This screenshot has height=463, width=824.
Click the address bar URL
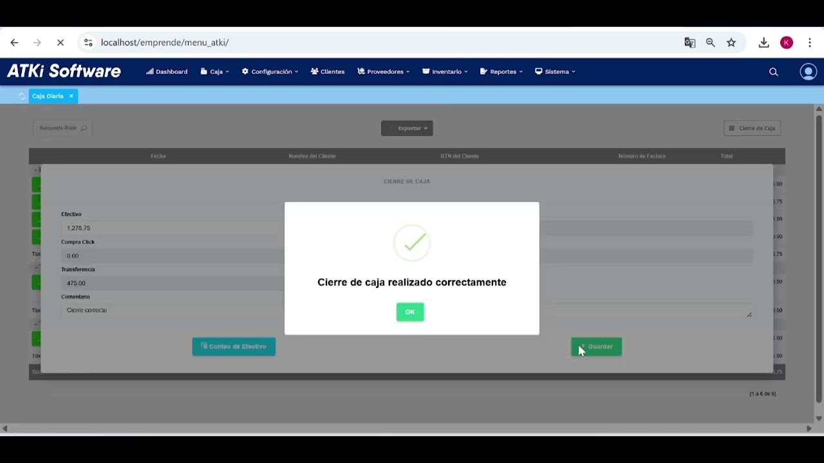coord(165,42)
